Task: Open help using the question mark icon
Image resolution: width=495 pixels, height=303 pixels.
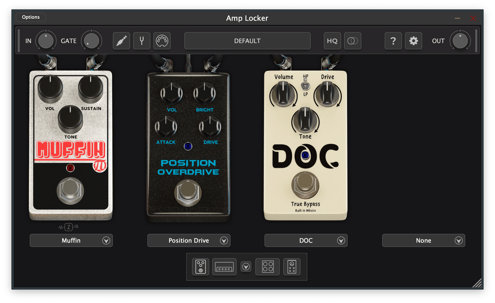Action: point(393,41)
